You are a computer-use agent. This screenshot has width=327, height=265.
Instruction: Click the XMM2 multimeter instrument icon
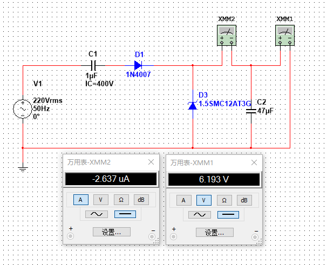pyautogui.click(x=227, y=37)
